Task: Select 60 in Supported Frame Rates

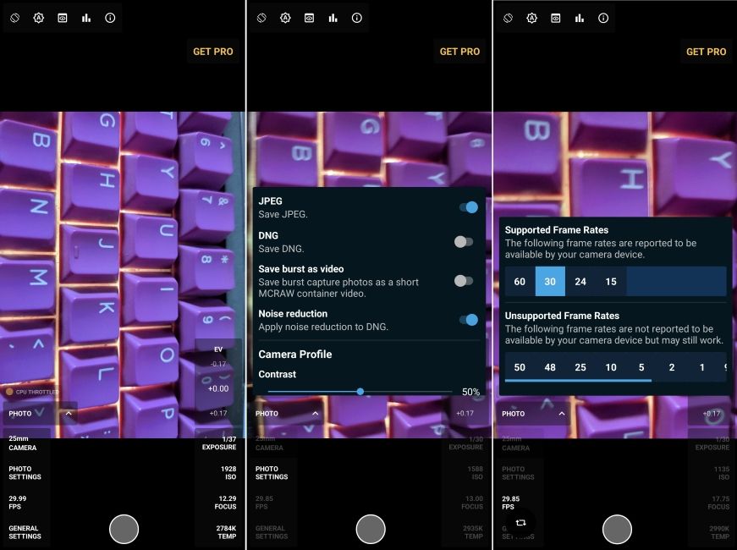Action: coord(520,281)
